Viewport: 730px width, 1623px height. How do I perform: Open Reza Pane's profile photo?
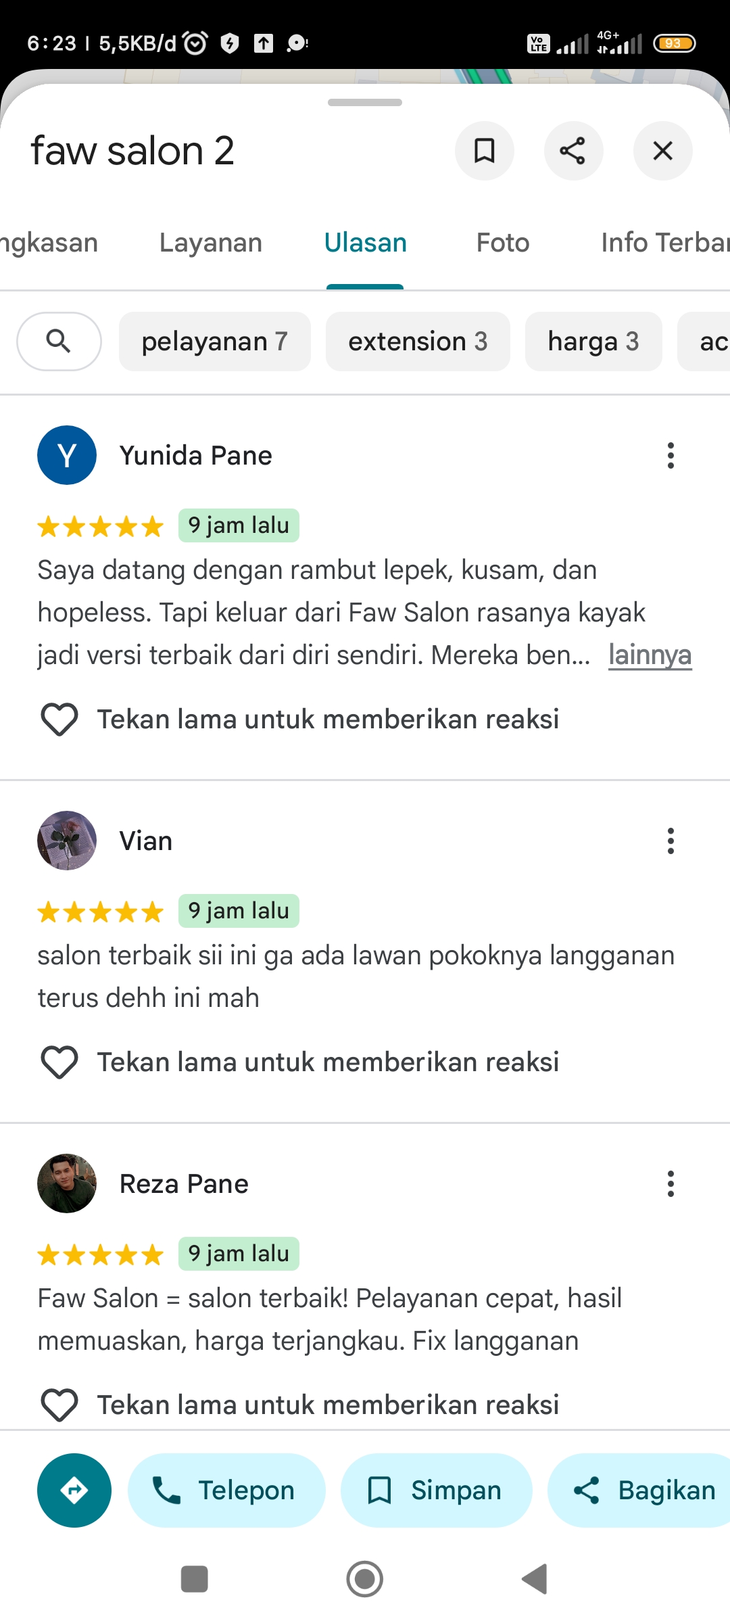click(x=67, y=1183)
